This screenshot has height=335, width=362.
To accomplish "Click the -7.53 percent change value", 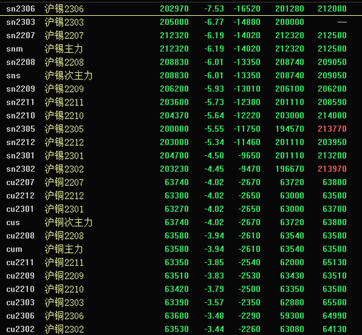I will coord(214,9).
